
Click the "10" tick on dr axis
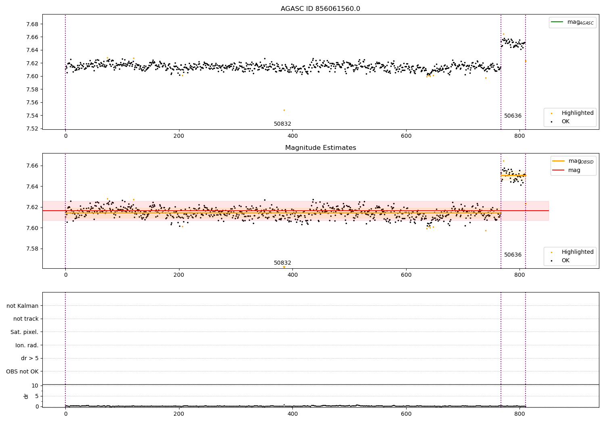(35, 386)
